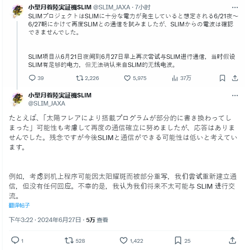
Task: Bookmark the first SLIM post
Action: [222, 78]
